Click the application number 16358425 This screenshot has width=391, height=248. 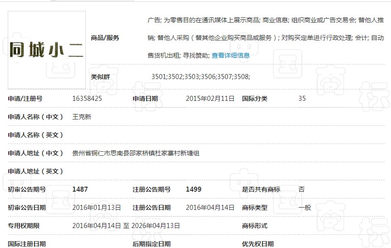87,99
